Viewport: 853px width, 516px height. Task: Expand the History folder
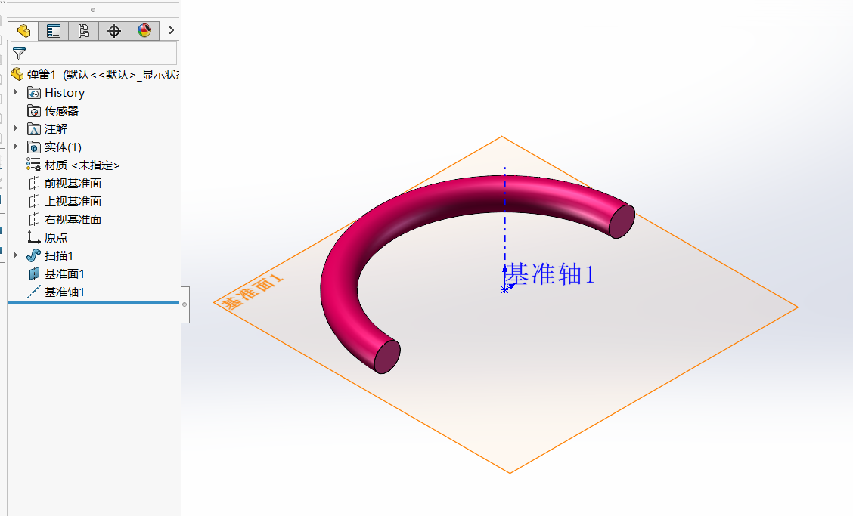pos(16,92)
